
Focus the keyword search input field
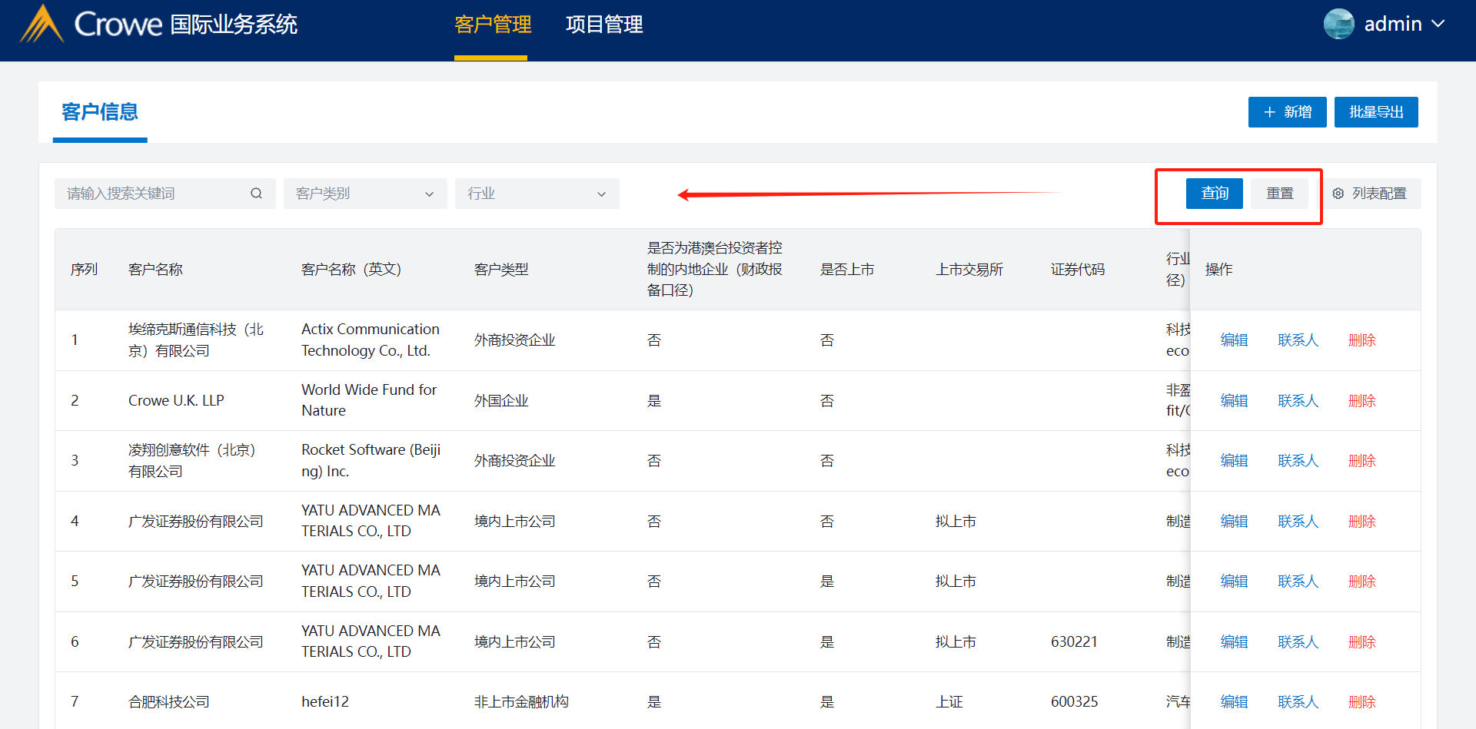pyautogui.click(x=154, y=194)
